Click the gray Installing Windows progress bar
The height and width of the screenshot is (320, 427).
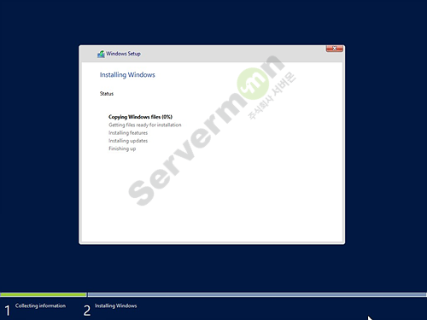pyautogui.click(x=257, y=294)
